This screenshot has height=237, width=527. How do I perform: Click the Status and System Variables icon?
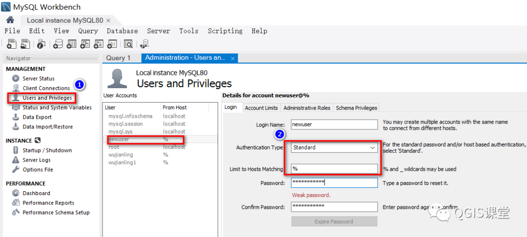click(x=16, y=108)
